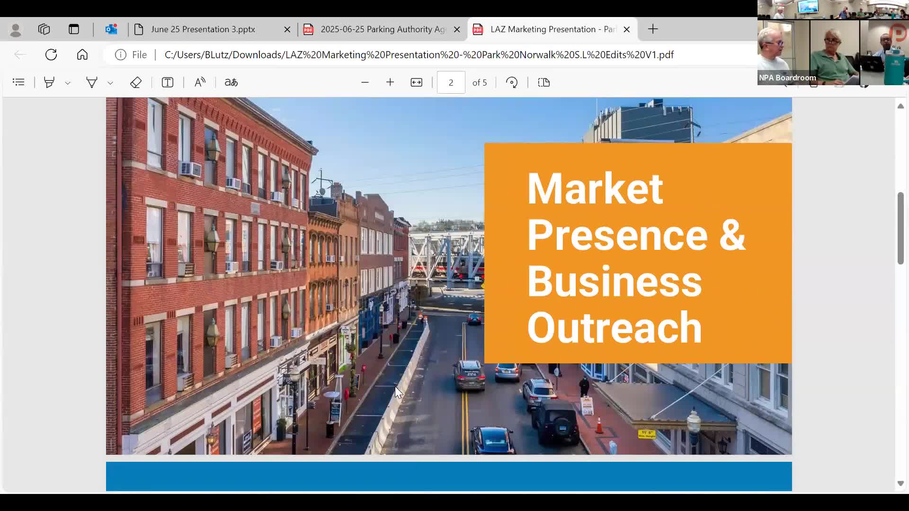Click the vertical scrollbar thumb
Viewport: 909px width, 511px height.
pos(900,228)
